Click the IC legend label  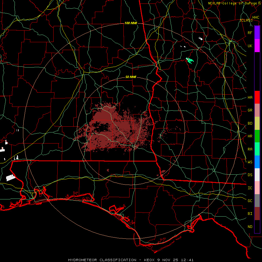pos(250,188)
